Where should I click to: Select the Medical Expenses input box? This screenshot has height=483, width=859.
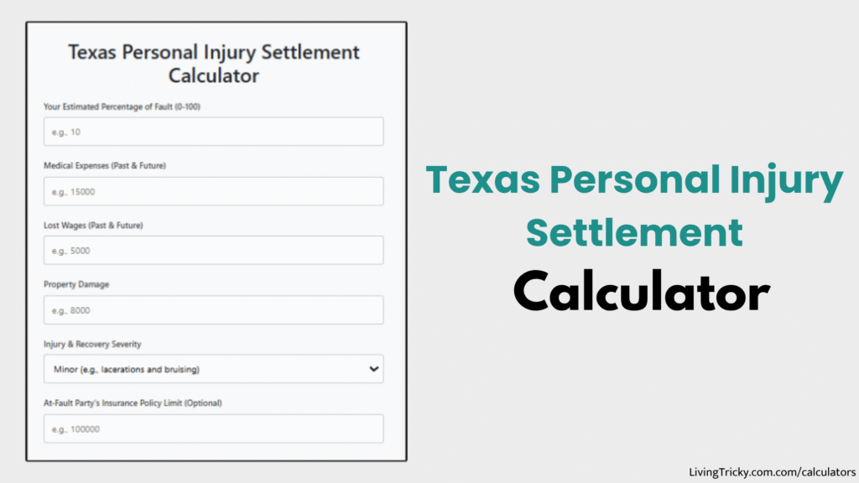coord(213,190)
